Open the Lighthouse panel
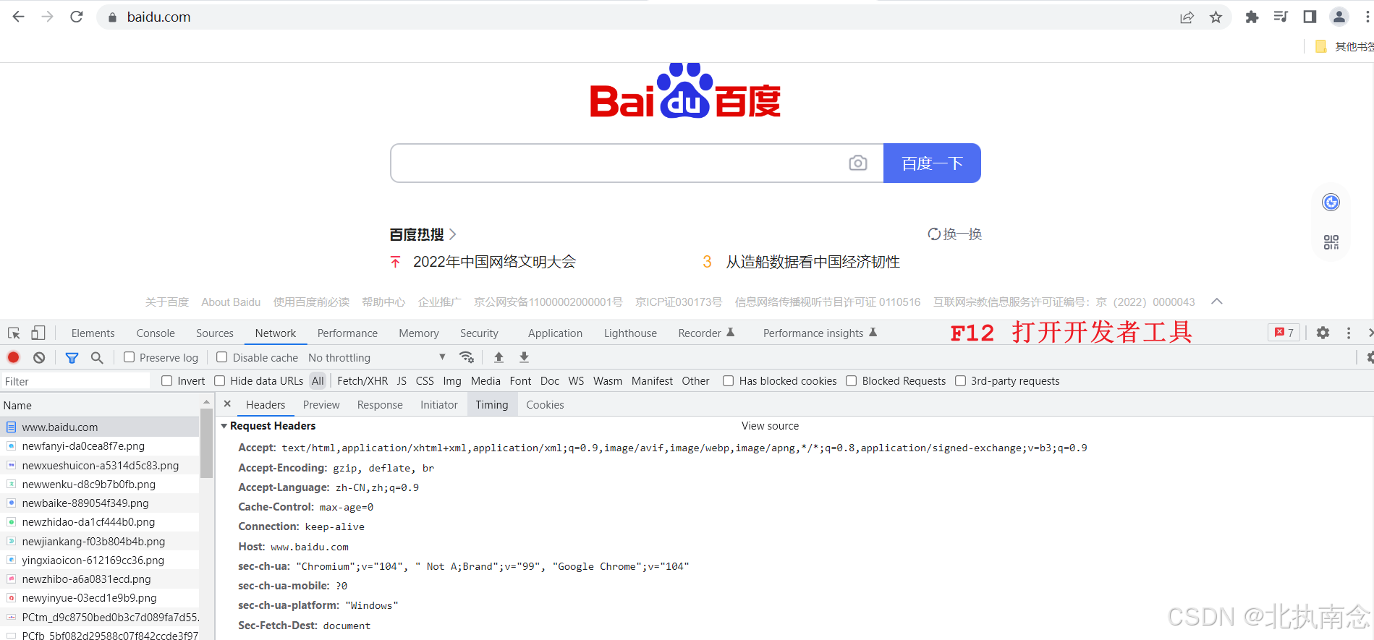 pos(630,333)
